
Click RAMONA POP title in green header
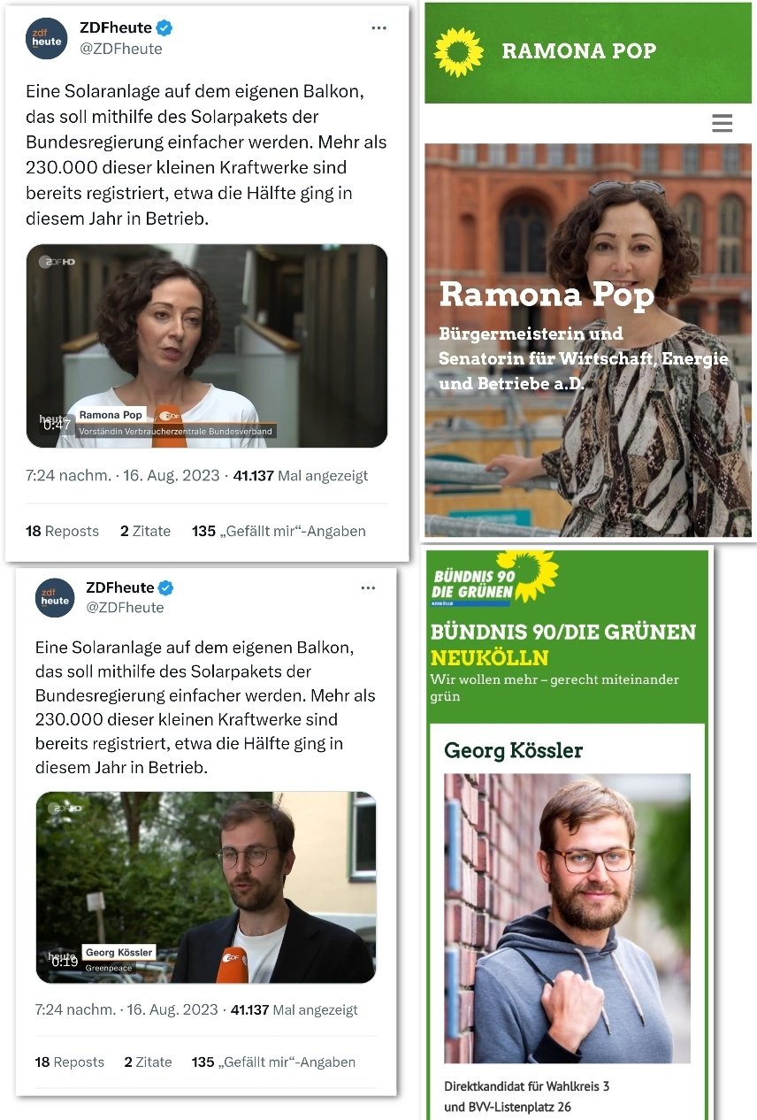[x=579, y=51]
